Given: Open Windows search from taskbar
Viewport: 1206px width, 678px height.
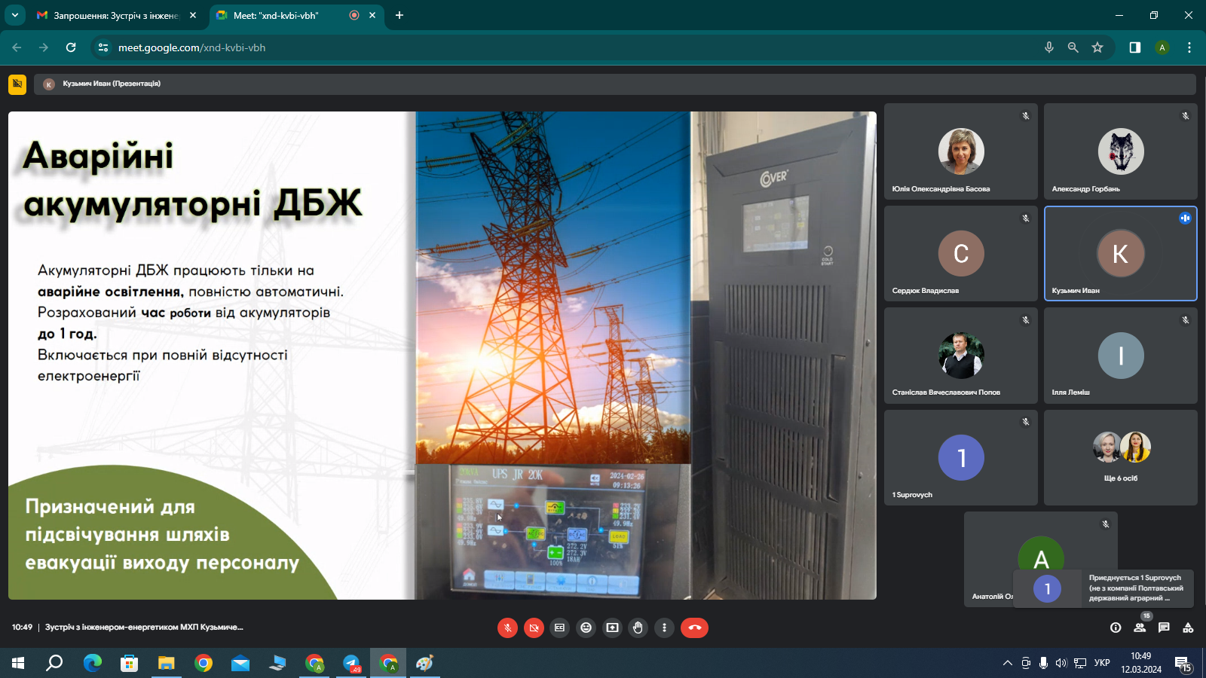Looking at the screenshot, I should (x=54, y=663).
